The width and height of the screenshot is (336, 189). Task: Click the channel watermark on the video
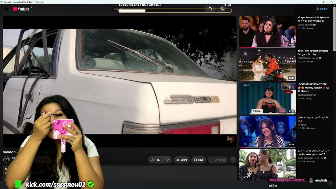(231, 139)
